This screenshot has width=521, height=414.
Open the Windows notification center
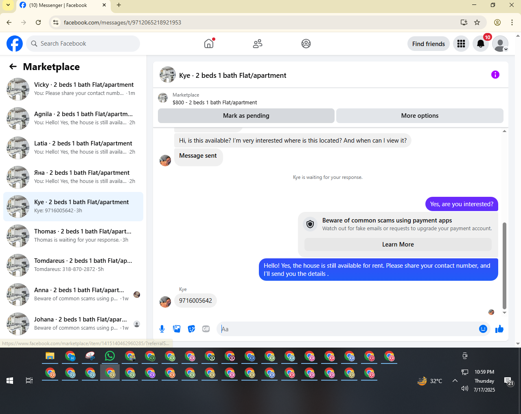(509, 381)
